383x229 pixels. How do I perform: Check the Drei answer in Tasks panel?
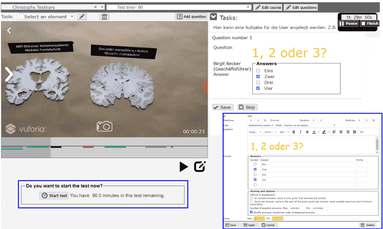[258, 83]
